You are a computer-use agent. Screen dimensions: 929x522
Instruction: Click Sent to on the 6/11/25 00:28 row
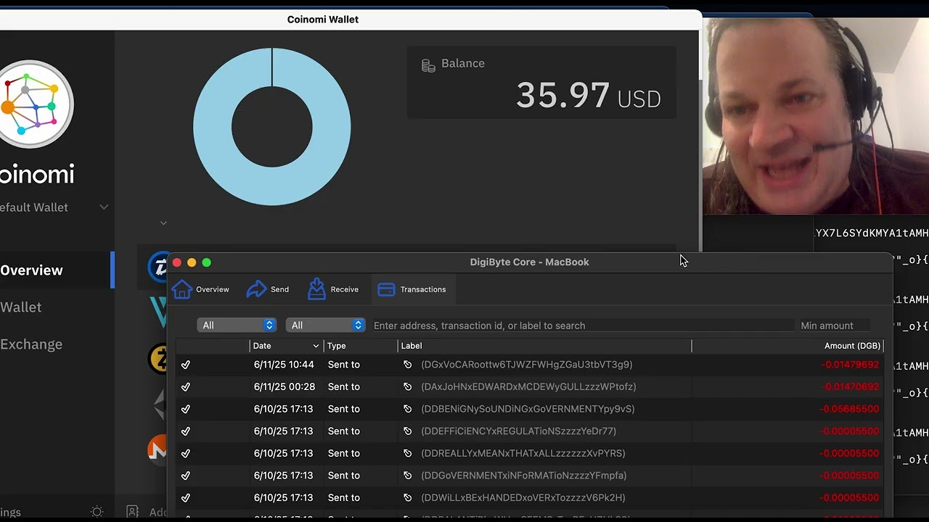pos(343,386)
